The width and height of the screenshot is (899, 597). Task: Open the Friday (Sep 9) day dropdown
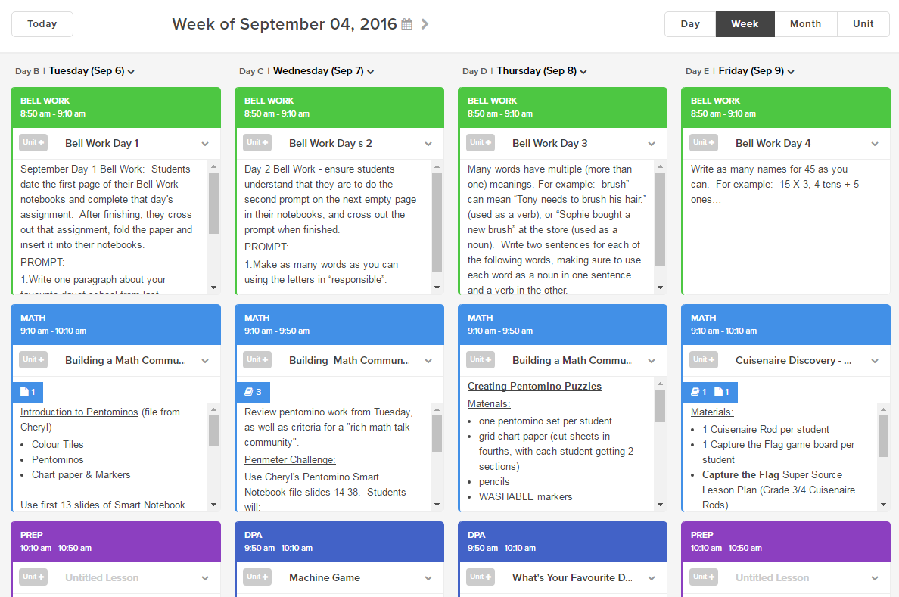tap(792, 71)
